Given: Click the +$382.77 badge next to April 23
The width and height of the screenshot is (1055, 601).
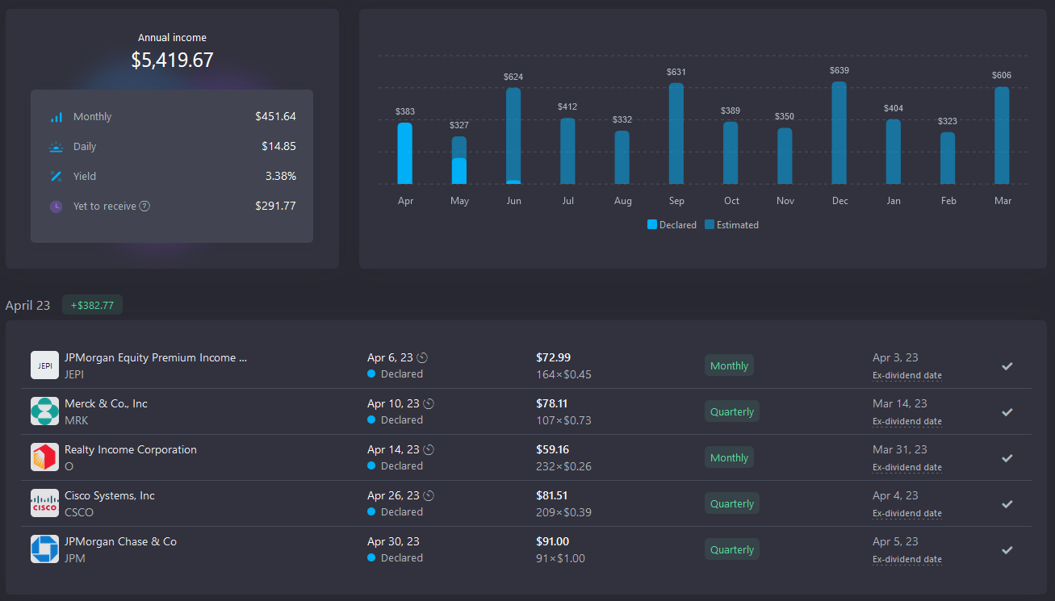Looking at the screenshot, I should pyautogui.click(x=92, y=305).
